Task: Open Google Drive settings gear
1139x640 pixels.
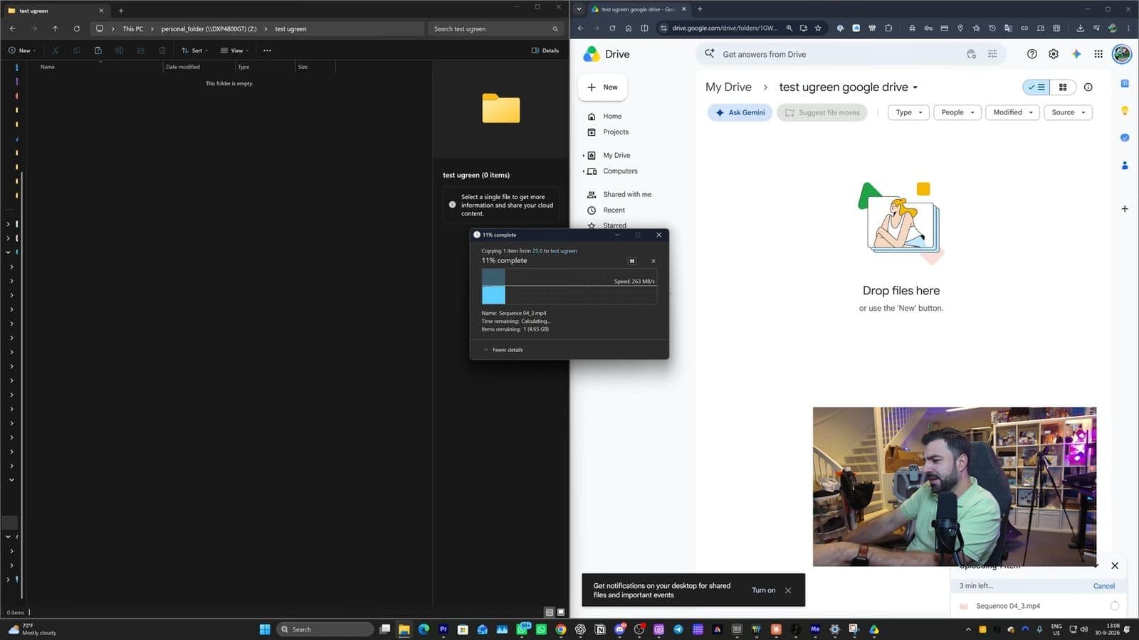Action: [1054, 54]
